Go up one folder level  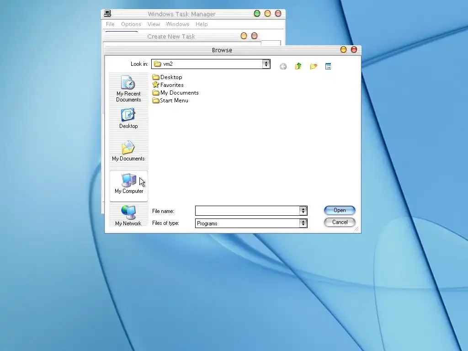click(298, 66)
